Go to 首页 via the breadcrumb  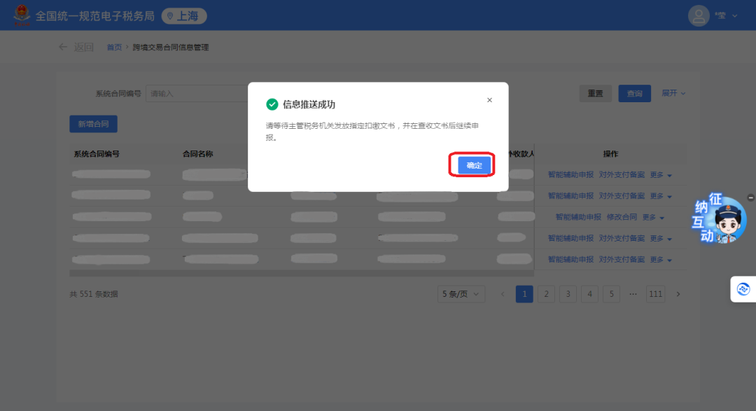114,47
